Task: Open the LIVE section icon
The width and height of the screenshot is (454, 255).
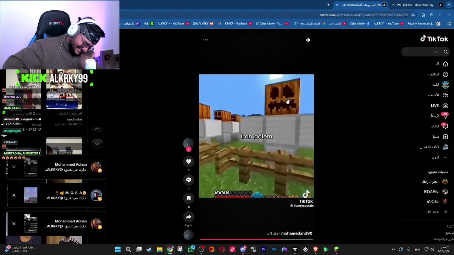Action: [x=445, y=106]
